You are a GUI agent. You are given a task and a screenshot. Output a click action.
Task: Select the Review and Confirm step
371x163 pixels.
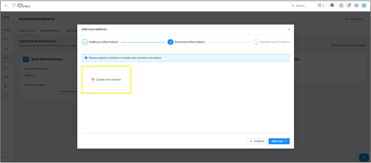(x=272, y=42)
